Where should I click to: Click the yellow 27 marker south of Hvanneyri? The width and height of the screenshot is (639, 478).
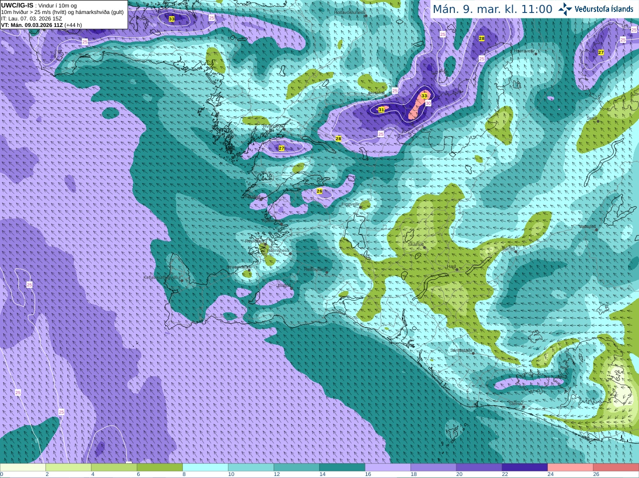tap(282, 148)
